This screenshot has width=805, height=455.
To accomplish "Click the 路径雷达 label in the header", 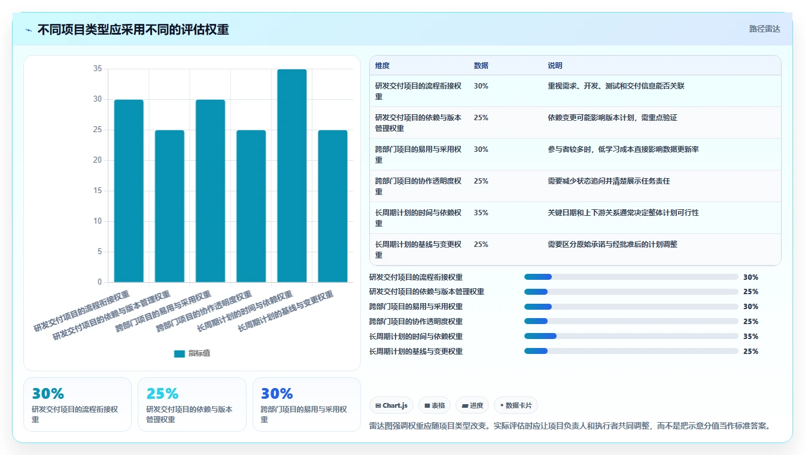I will click(x=765, y=29).
